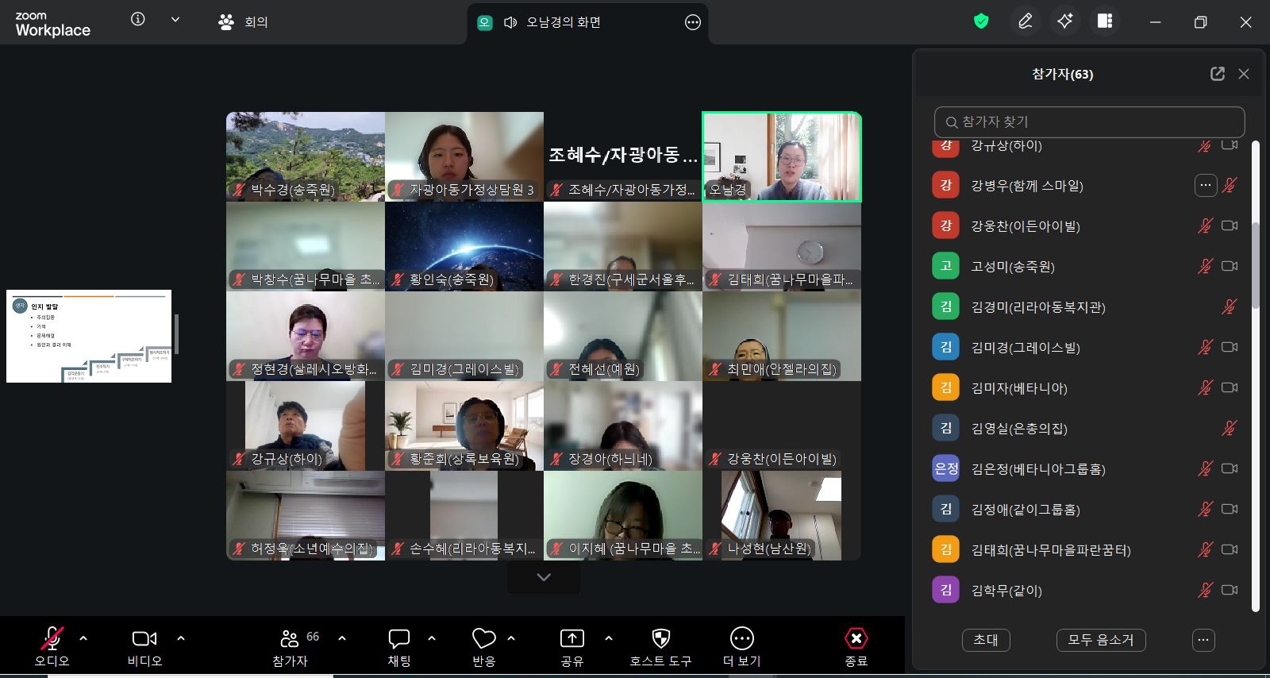This screenshot has width=1270, height=678.
Task: Open the encryption shield security icon
Action: point(981,21)
